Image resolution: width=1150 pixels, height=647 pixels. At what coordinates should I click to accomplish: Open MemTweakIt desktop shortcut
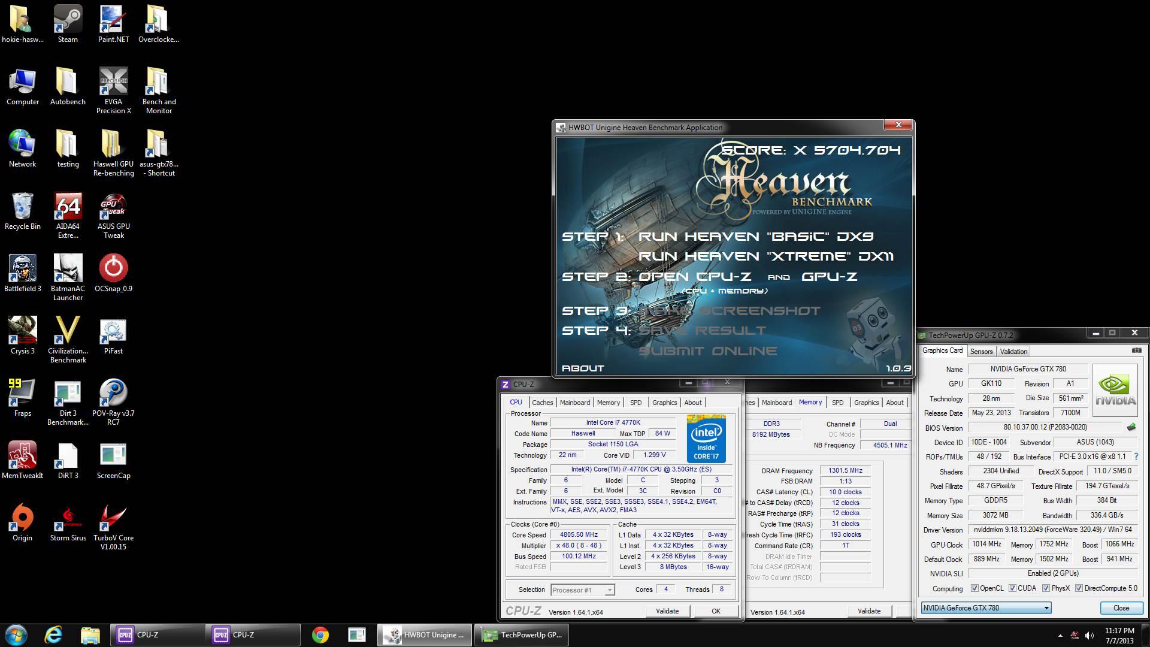[22, 459]
